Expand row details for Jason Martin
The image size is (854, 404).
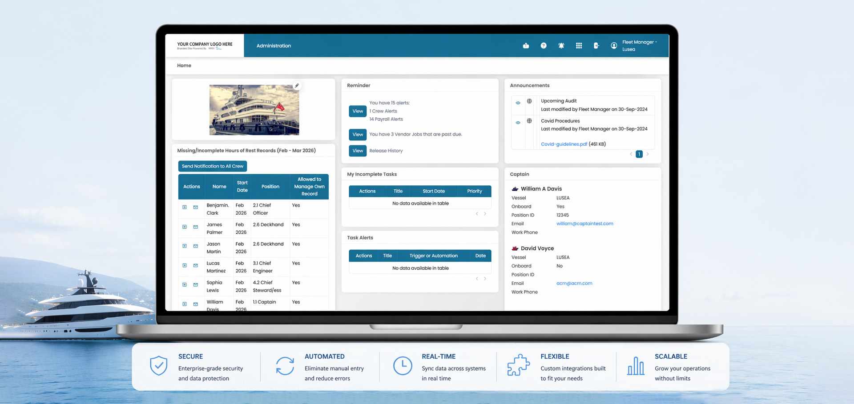tap(185, 246)
